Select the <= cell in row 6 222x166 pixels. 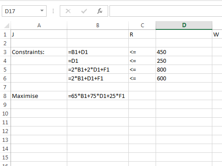coord(142,78)
